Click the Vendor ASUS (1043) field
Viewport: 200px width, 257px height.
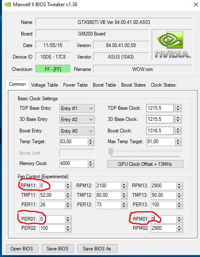[121, 57]
